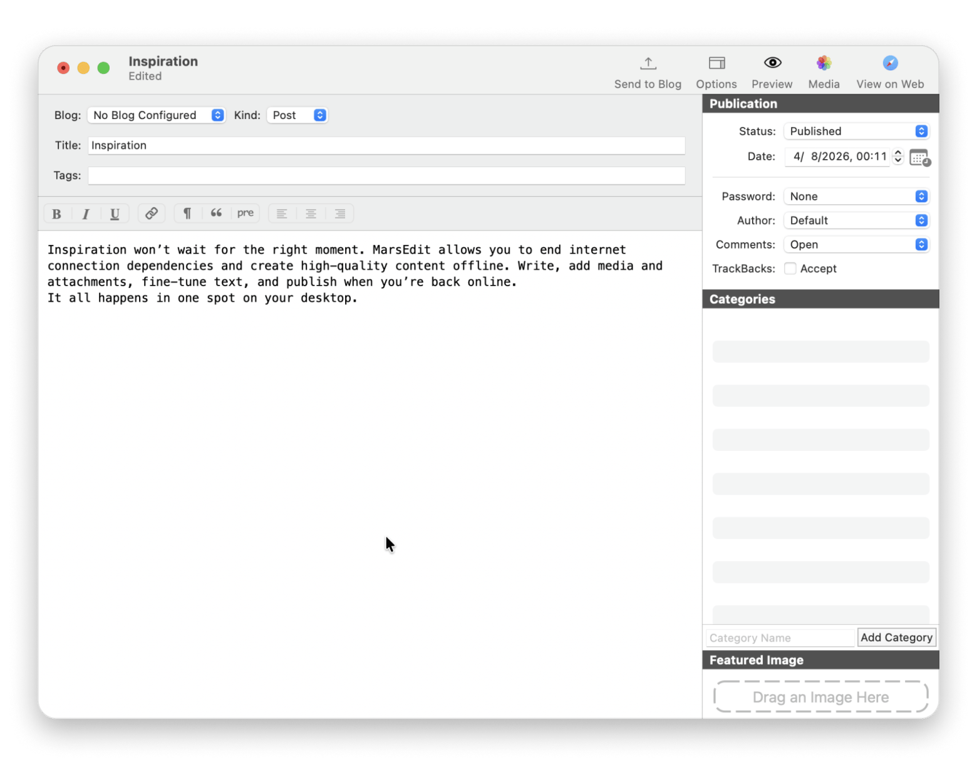Image resolution: width=977 pixels, height=769 pixels.
Task: Click the Title field containing Inspiration
Action: click(x=386, y=145)
